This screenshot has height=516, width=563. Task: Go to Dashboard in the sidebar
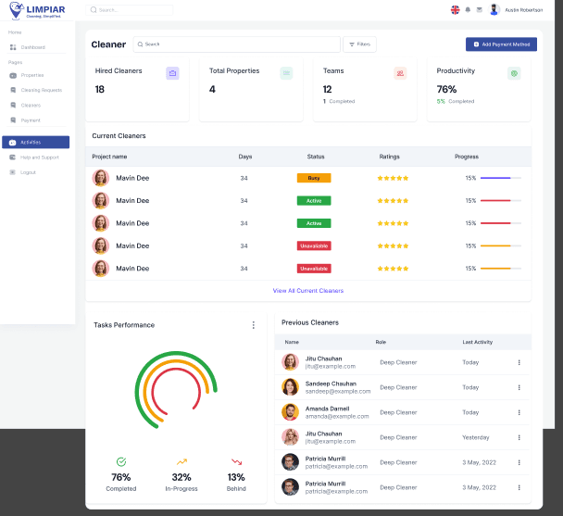point(32,47)
